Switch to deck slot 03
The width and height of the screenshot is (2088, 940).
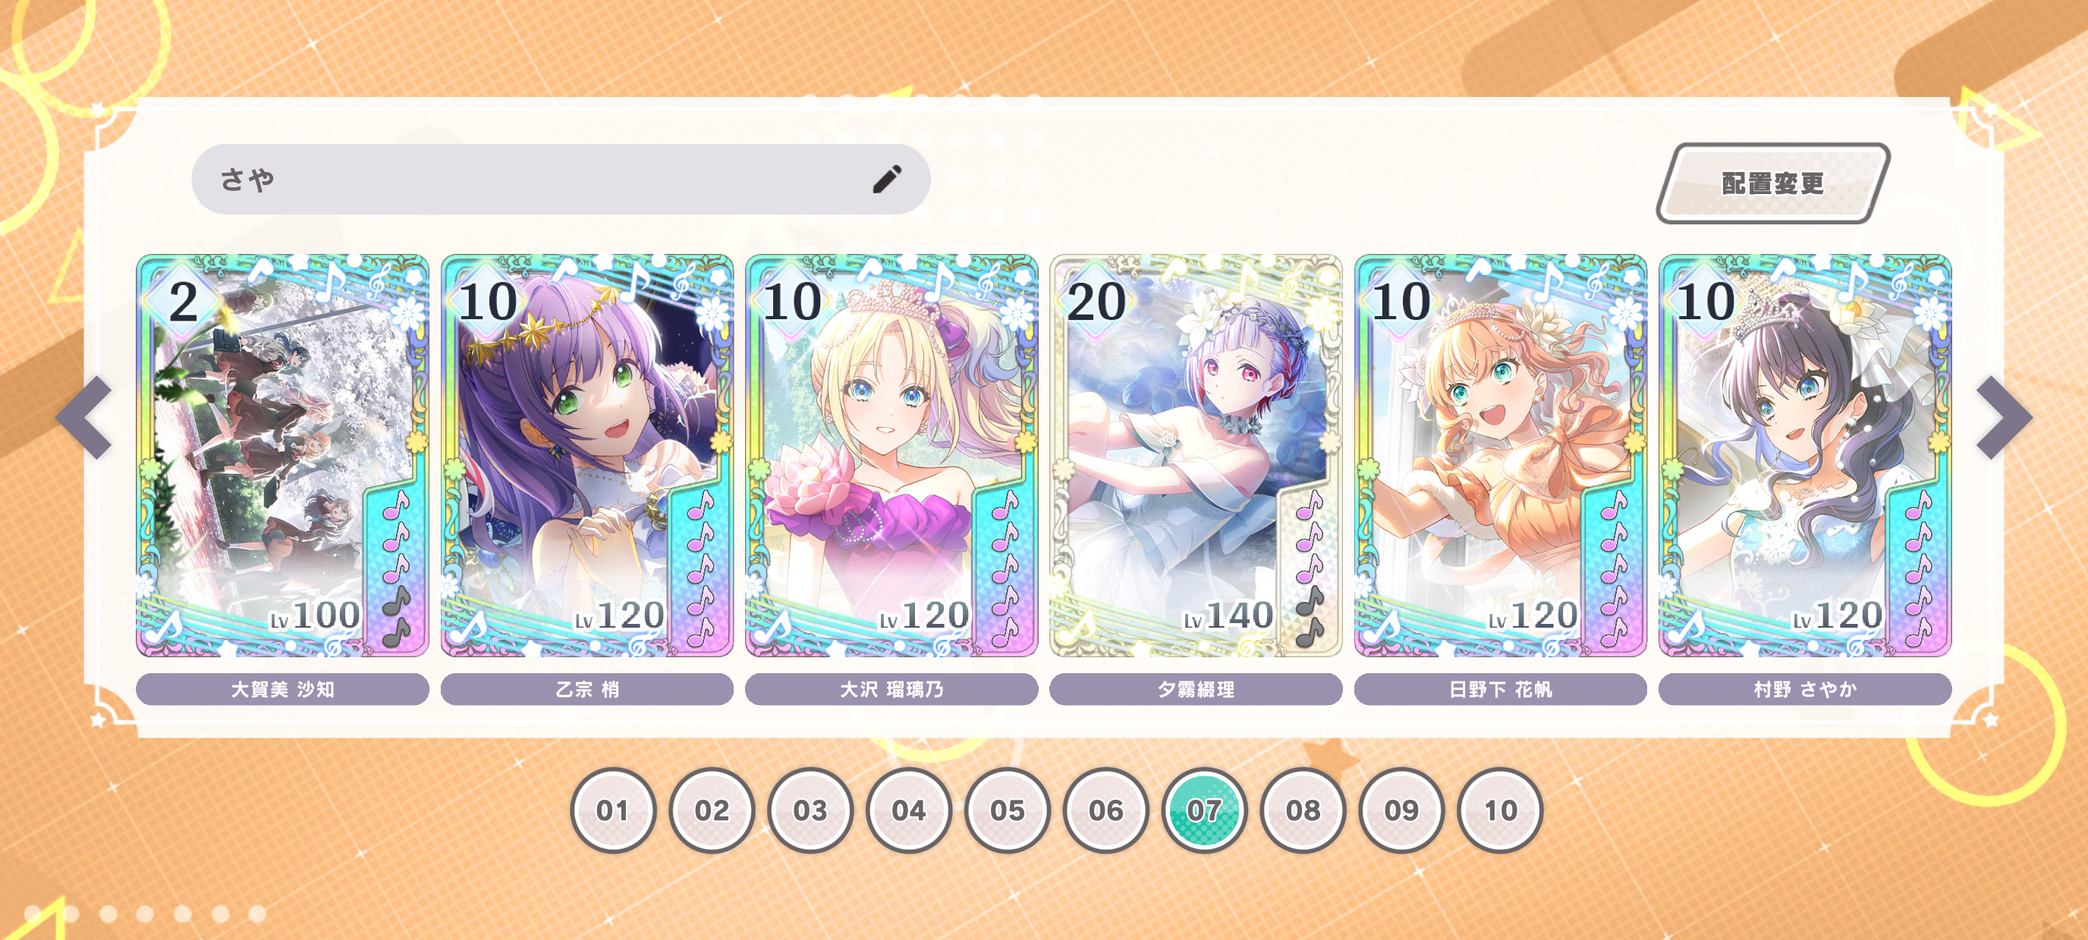tap(810, 810)
